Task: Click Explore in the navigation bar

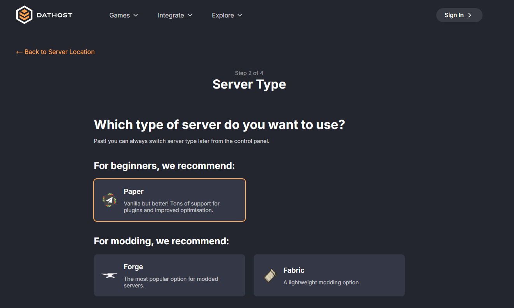Action: point(223,15)
